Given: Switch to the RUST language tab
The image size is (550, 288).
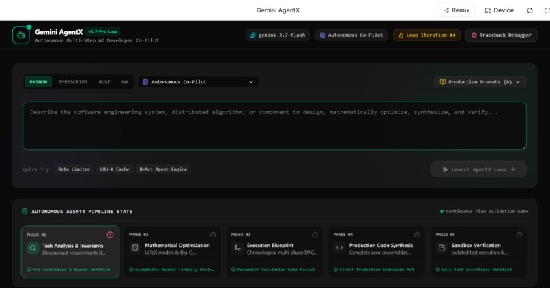Looking at the screenshot, I should coord(104,82).
